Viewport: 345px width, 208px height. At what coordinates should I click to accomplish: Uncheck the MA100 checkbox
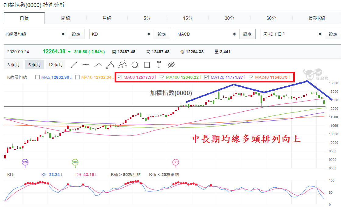[x=162, y=77]
